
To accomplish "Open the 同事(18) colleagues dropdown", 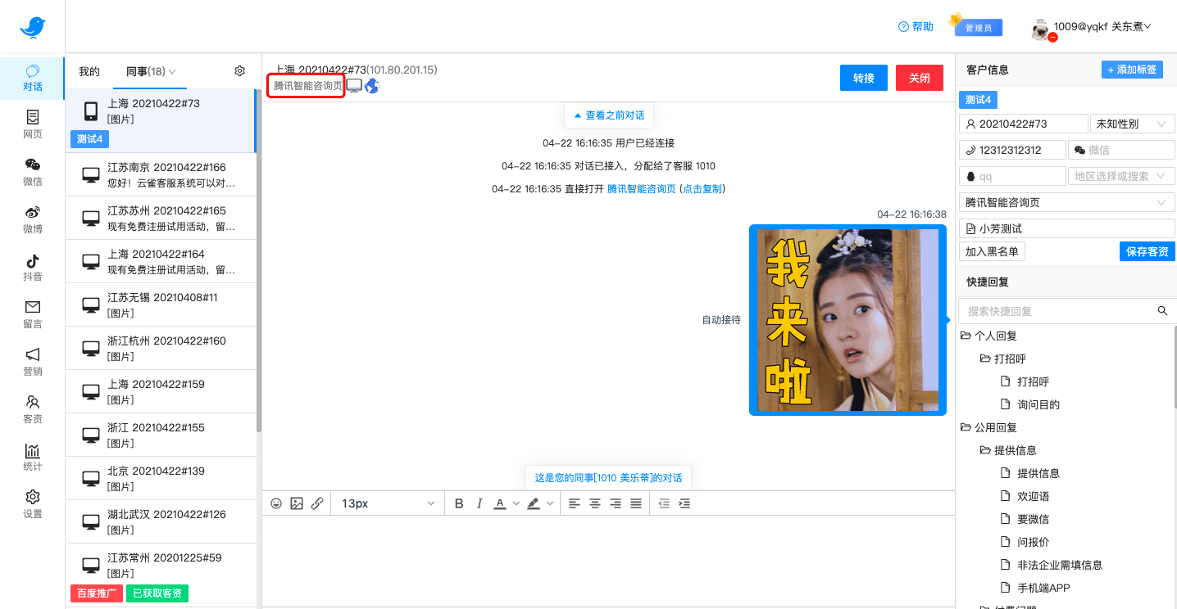I will click(150, 71).
